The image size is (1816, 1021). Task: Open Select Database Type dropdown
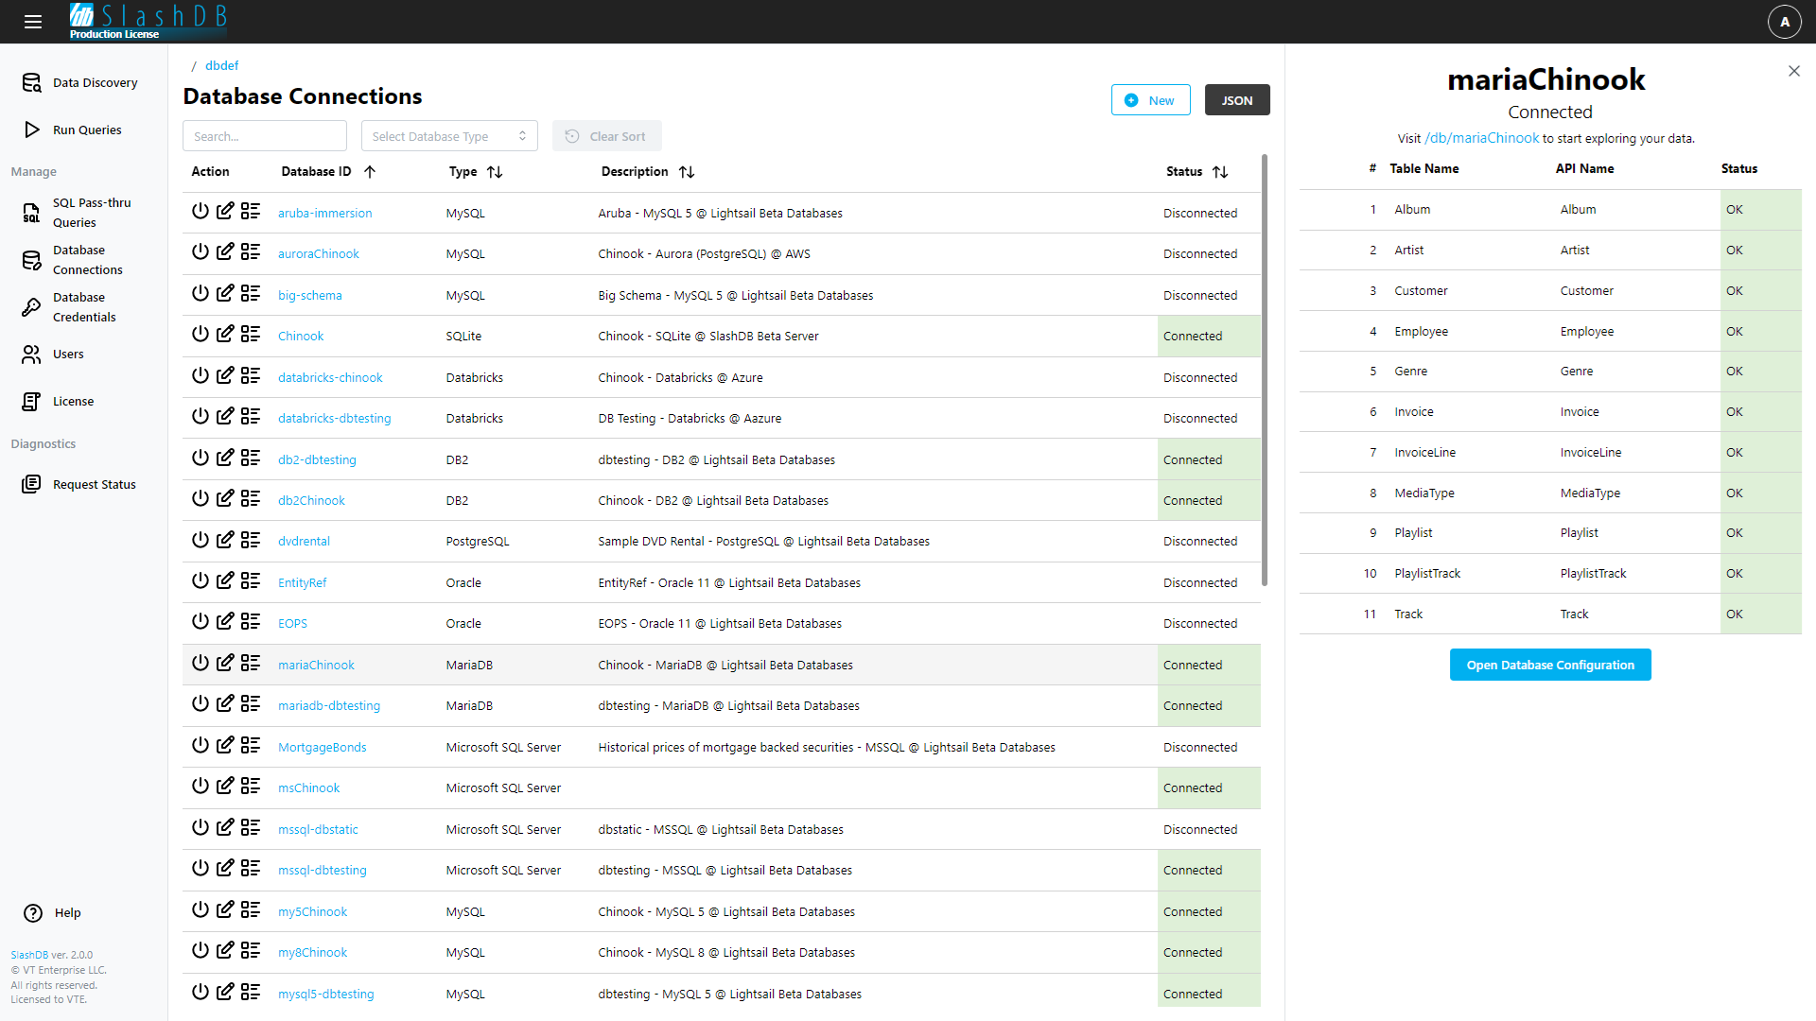tap(449, 136)
